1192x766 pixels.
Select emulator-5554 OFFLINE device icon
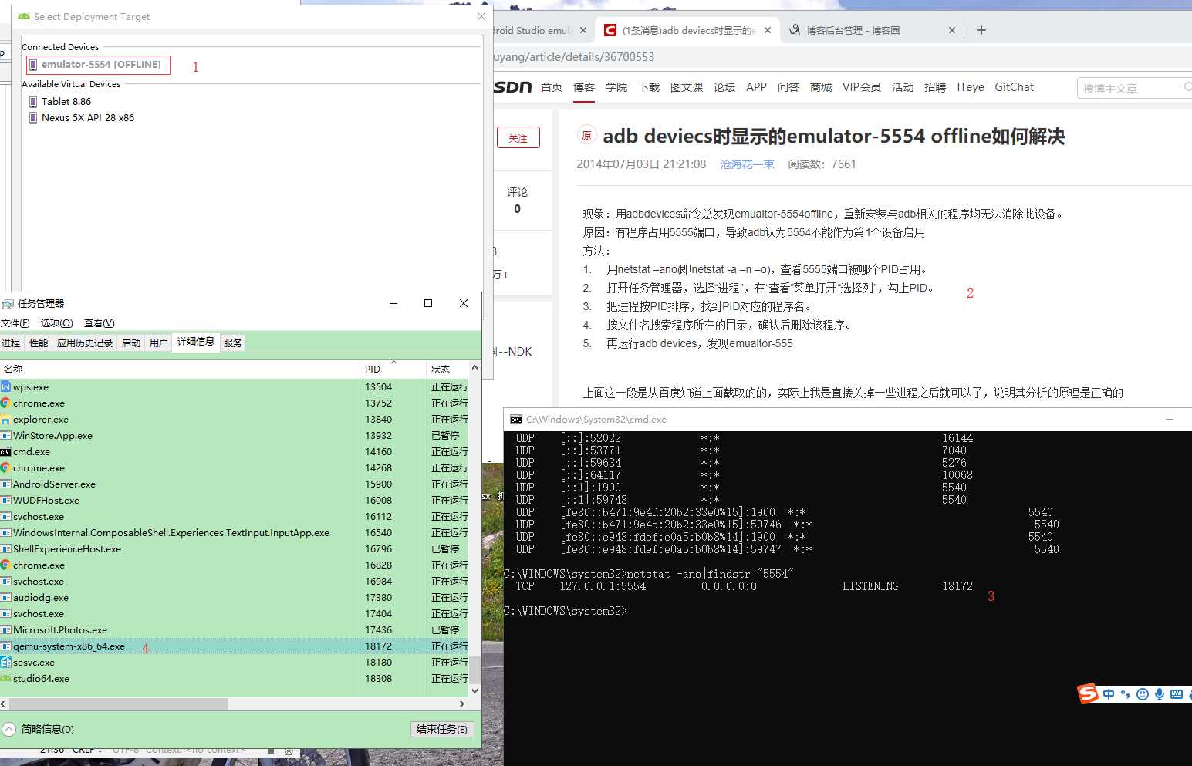(x=33, y=65)
